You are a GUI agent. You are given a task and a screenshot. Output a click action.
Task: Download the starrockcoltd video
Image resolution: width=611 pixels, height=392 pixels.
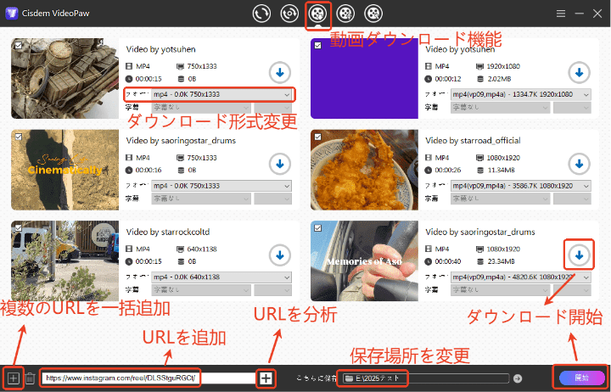click(280, 255)
